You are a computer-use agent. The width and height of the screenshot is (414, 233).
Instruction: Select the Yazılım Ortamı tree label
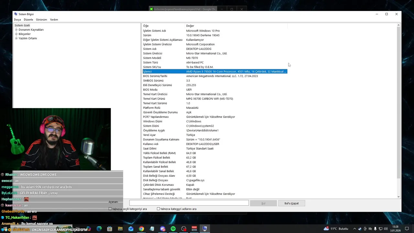[28, 38]
